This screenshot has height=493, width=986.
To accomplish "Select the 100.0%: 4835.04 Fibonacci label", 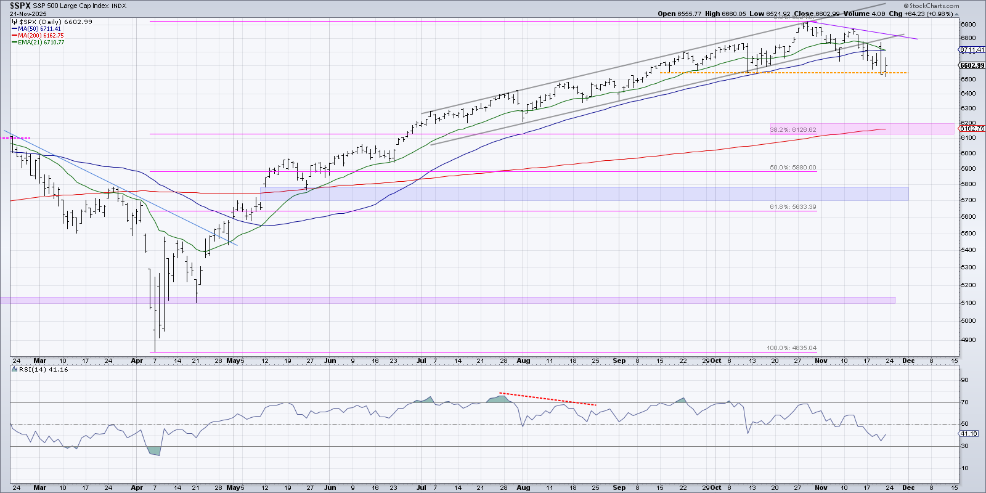I will pyautogui.click(x=792, y=348).
